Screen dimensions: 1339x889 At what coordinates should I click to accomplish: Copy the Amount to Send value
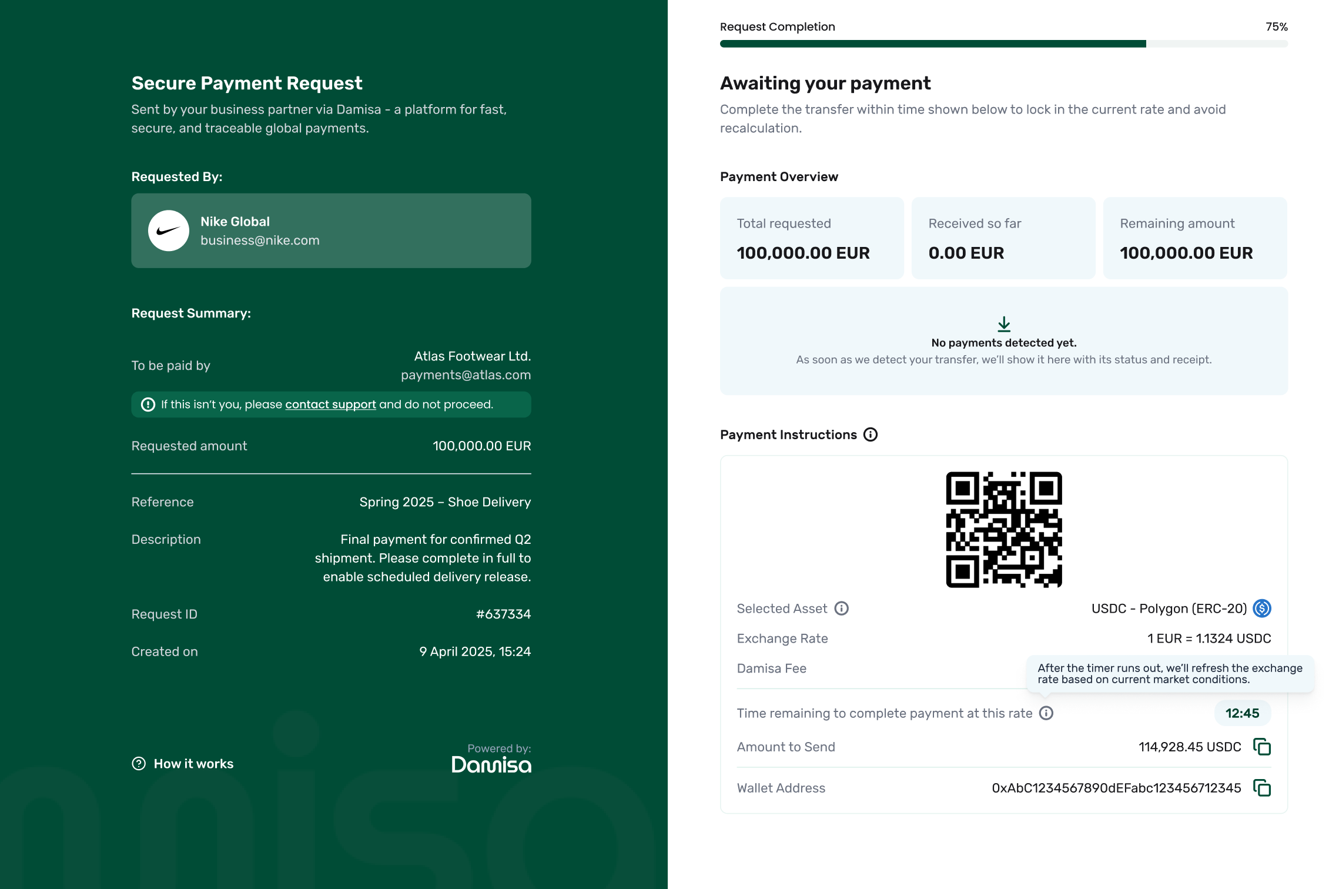(1261, 747)
